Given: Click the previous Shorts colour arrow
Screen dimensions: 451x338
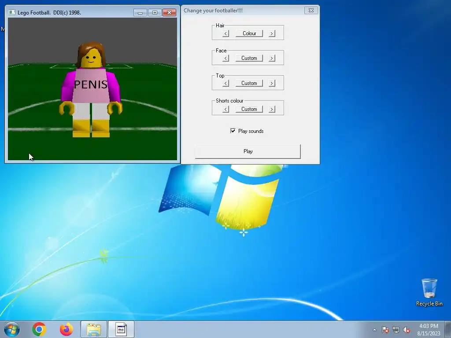Looking at the screenshot, I should [226, 109].
